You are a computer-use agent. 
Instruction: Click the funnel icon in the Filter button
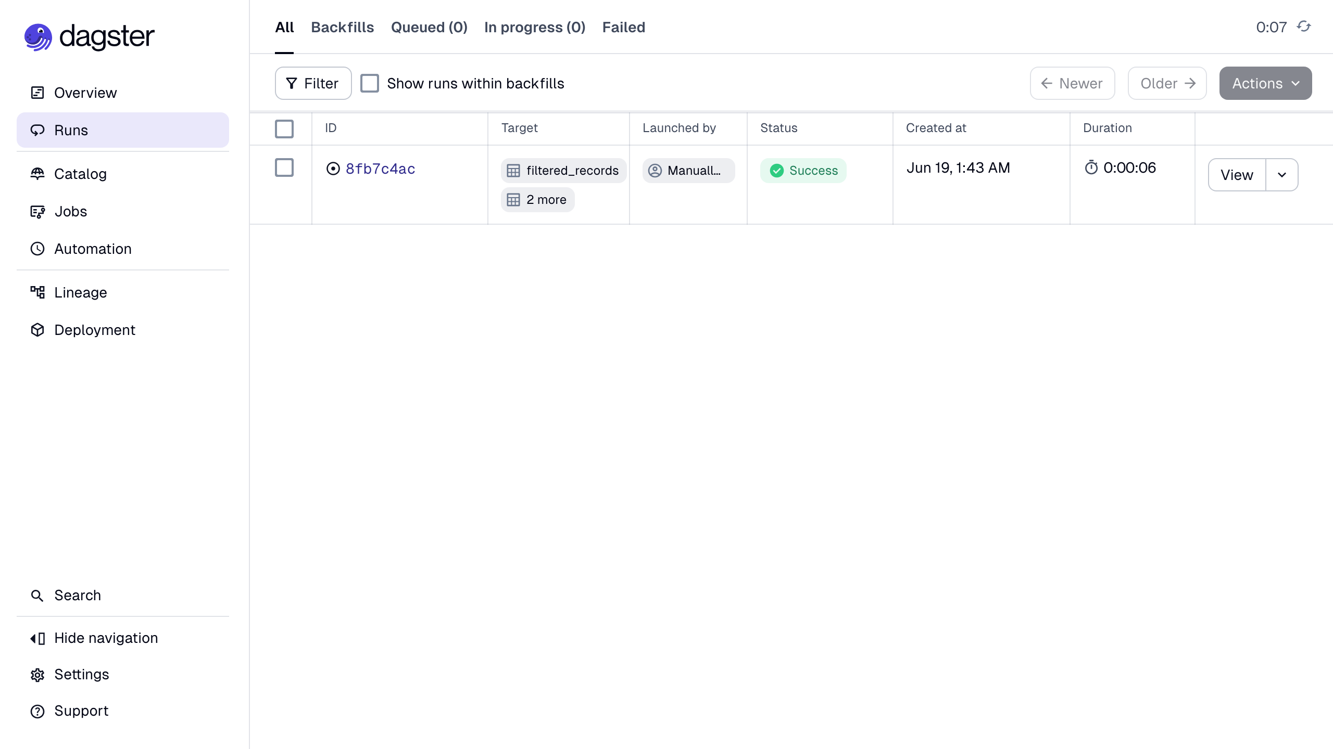pos(292,83)
